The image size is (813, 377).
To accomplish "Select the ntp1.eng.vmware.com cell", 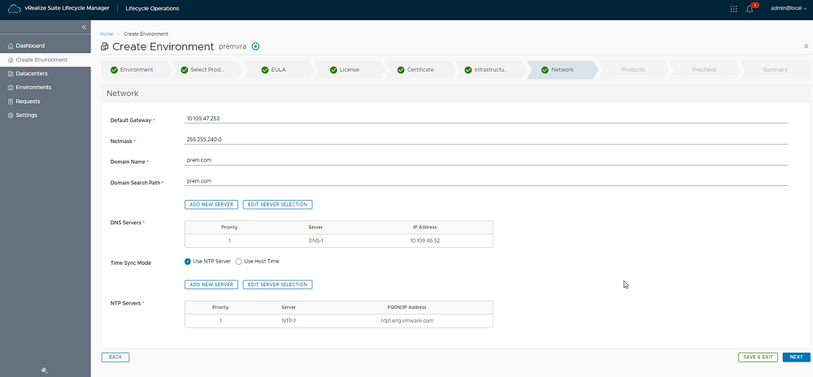I will 407,321.
